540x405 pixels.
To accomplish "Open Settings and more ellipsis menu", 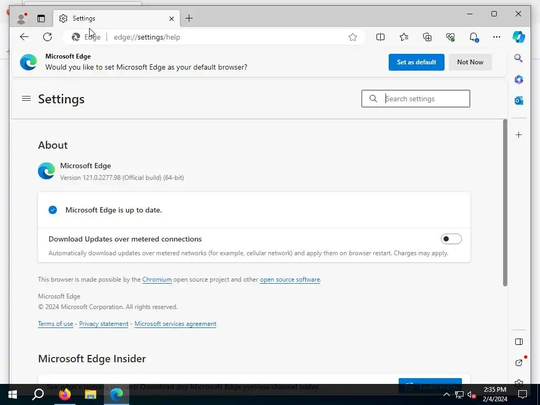I will pos(497,37).
